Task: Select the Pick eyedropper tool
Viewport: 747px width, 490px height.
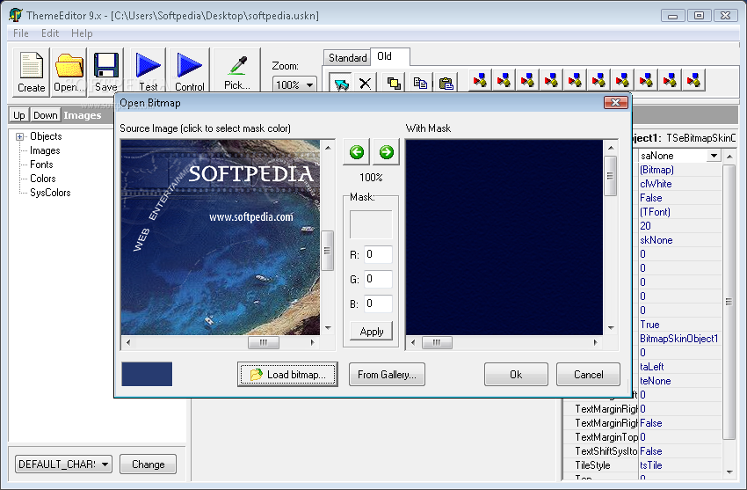Action: pos(236,72)
